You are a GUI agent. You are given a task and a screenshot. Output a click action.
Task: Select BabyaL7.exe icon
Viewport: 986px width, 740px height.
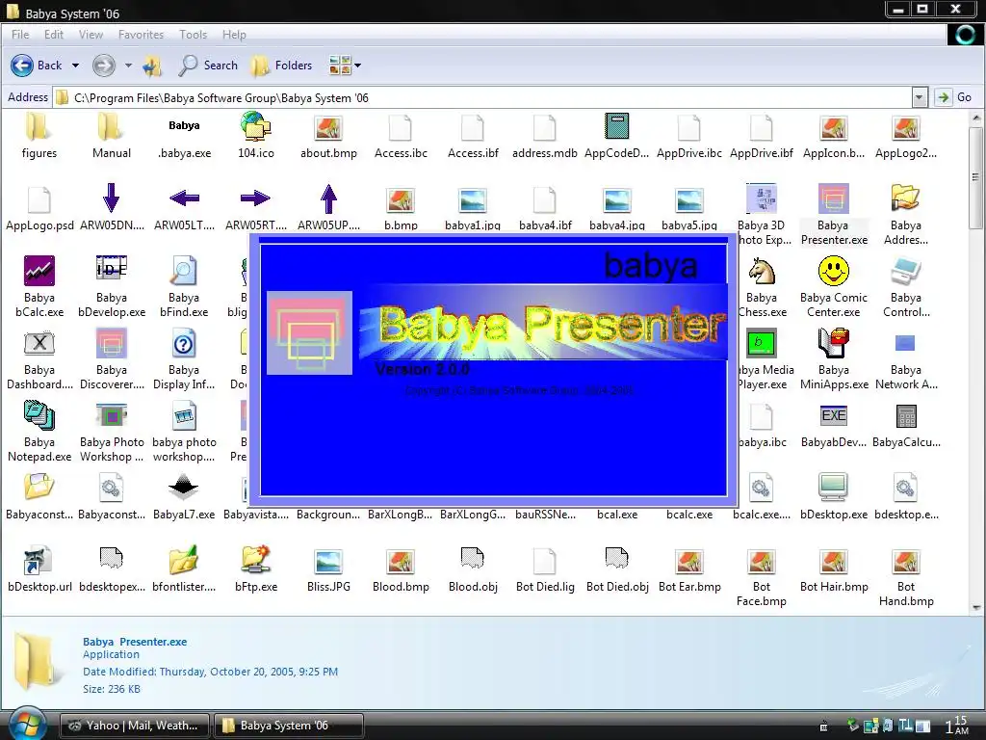pos(184,487)
